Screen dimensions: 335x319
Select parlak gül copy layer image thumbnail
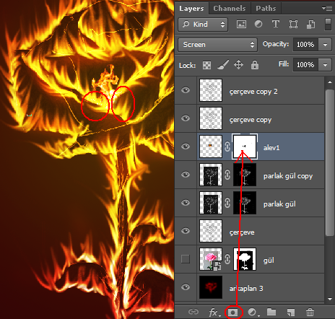pyautogui.click(x=211, y=175)
